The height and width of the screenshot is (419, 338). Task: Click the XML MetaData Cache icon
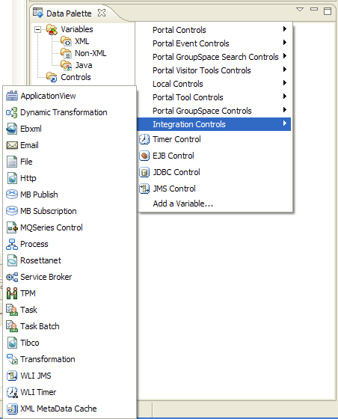12,409
